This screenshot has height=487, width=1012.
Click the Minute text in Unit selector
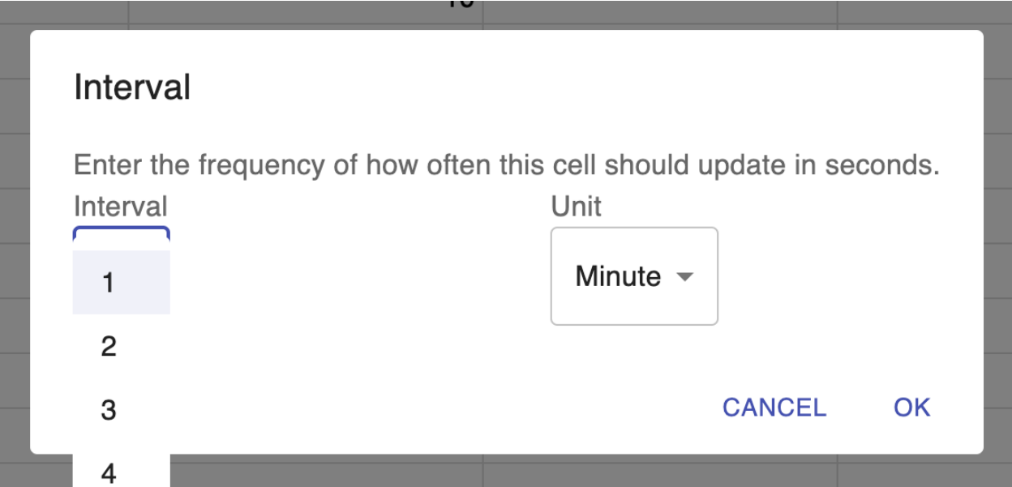(x=618, y=276)
